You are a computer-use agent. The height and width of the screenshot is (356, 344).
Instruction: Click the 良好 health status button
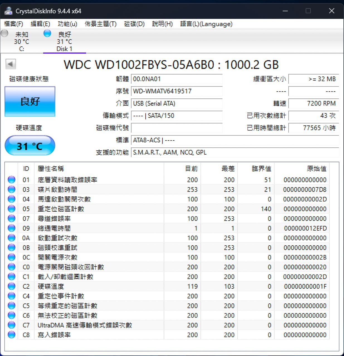point(30,101)
